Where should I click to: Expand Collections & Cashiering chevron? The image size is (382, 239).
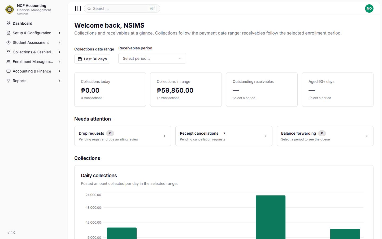click(59, 52)
